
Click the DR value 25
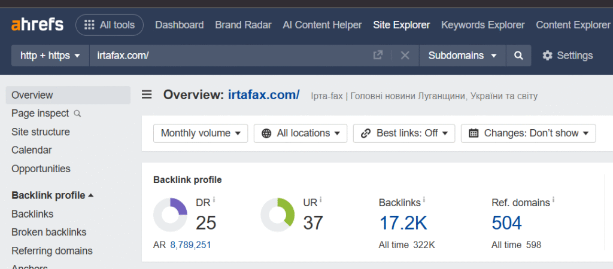coord(206,224)
